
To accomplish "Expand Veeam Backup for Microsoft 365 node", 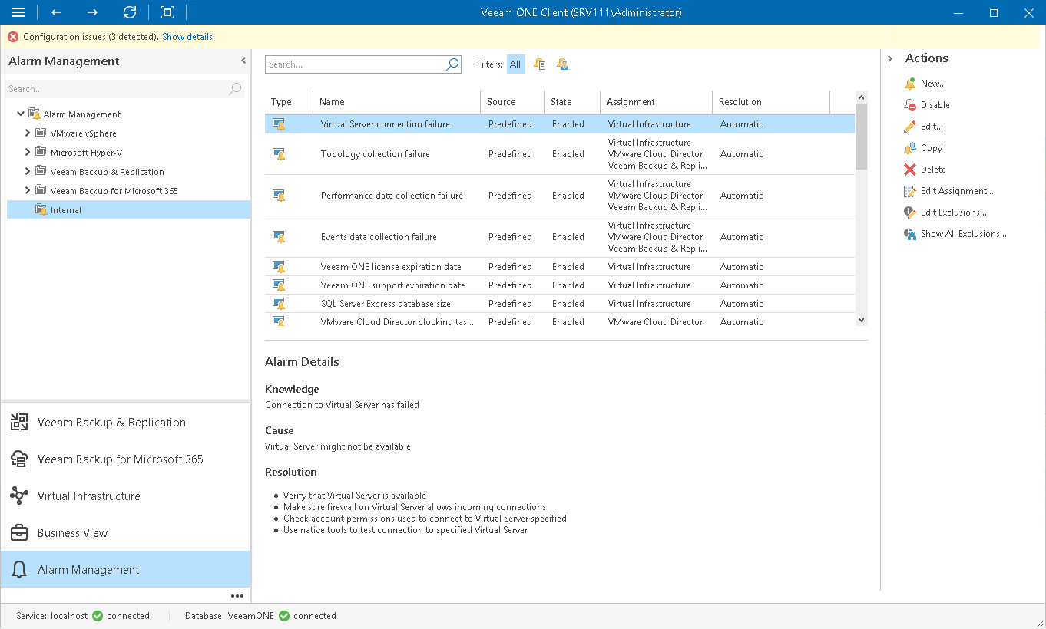I will (28, 191).
